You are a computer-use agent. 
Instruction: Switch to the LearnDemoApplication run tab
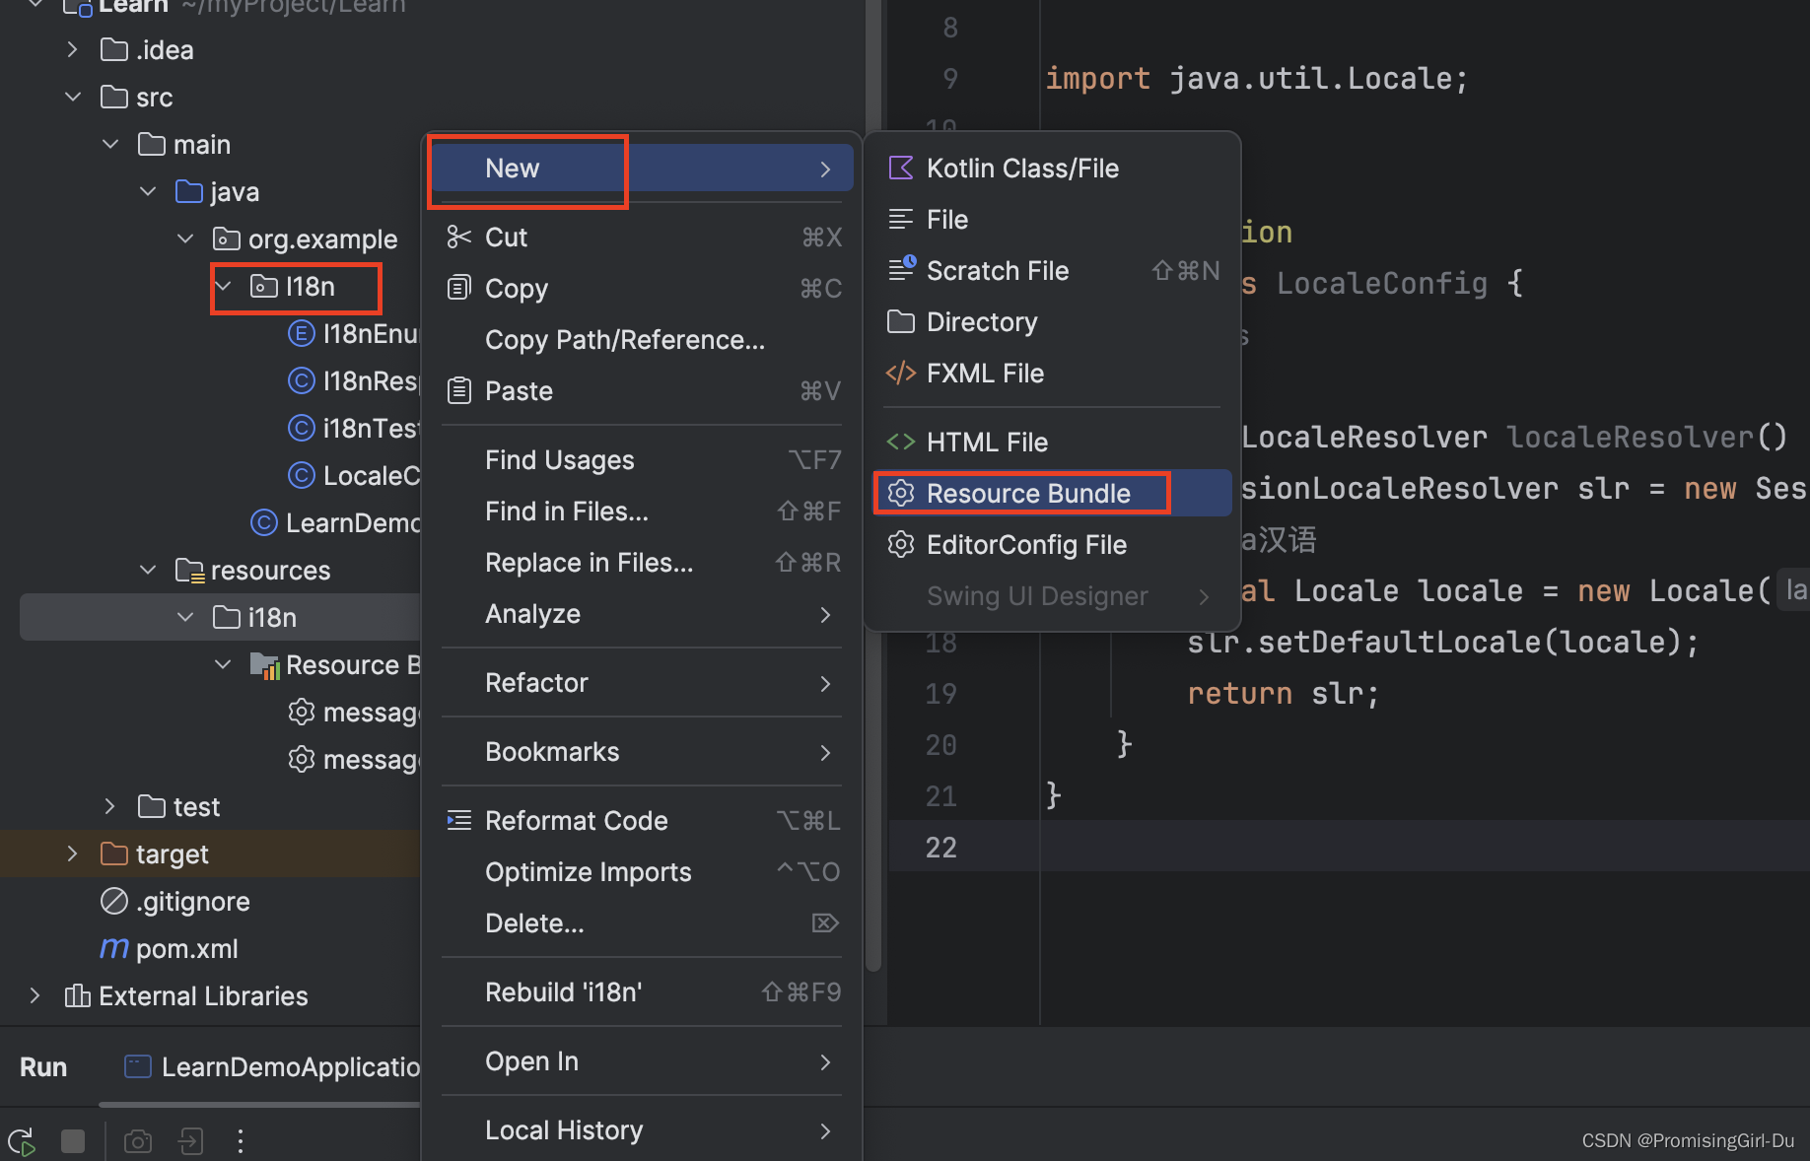(273, 1067)
